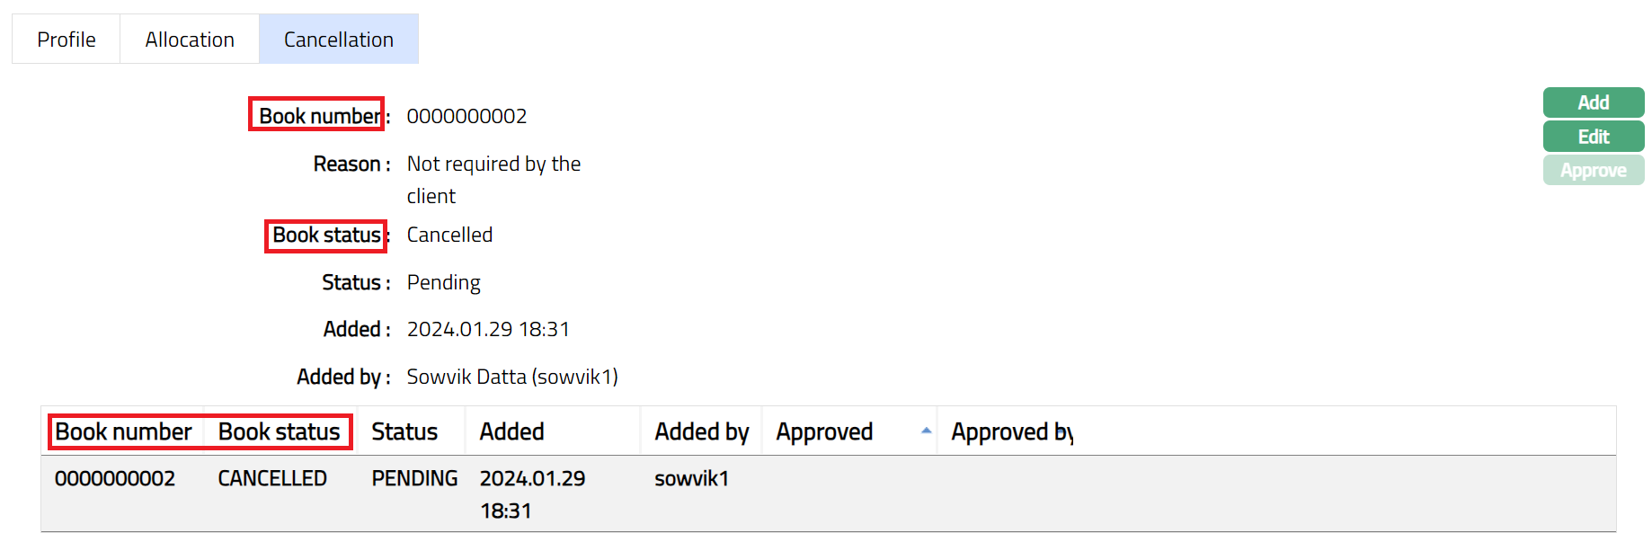Select the Cancellation tab
This screenshot has width=1652, height=542.
tap(339, 40)
